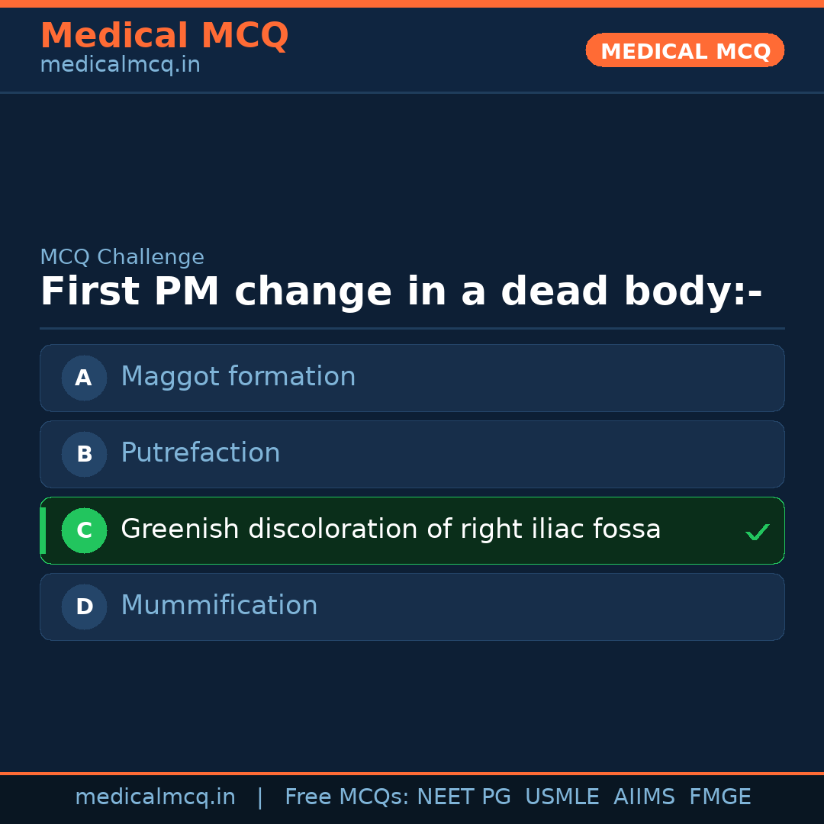The width and height of the screenshot is (824, 824).
Task: Click the orange MEDICAL MCQ badge
Action: (x=685, y=50)
